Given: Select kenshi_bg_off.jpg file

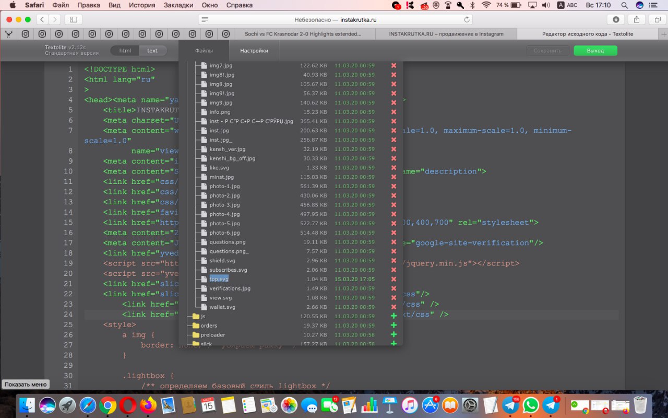Looking at the screenshot, I should pyautogui.click(x=232, y=158).
